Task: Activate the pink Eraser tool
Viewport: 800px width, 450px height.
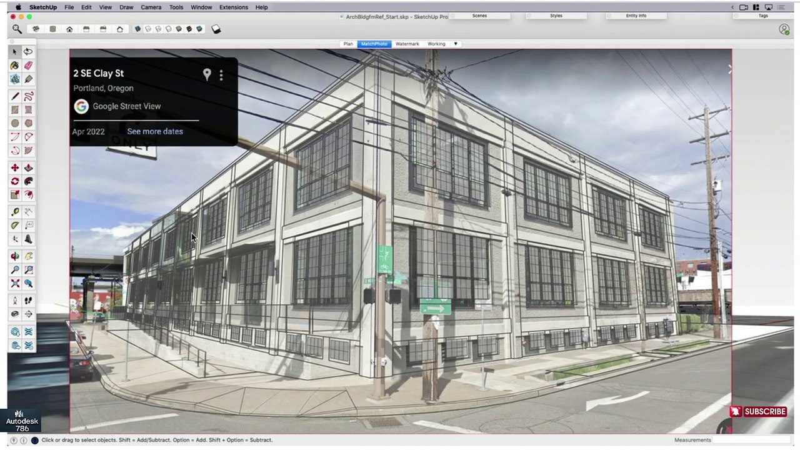Action: click(28, 65)
